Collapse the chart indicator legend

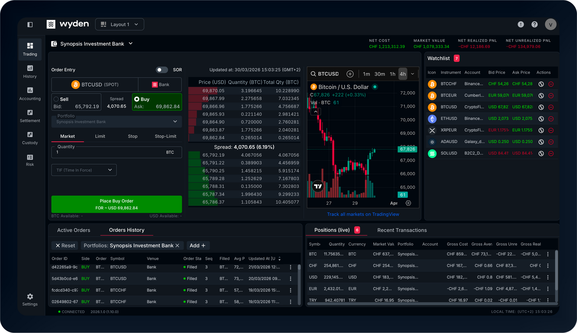click(x=316, y=111)
